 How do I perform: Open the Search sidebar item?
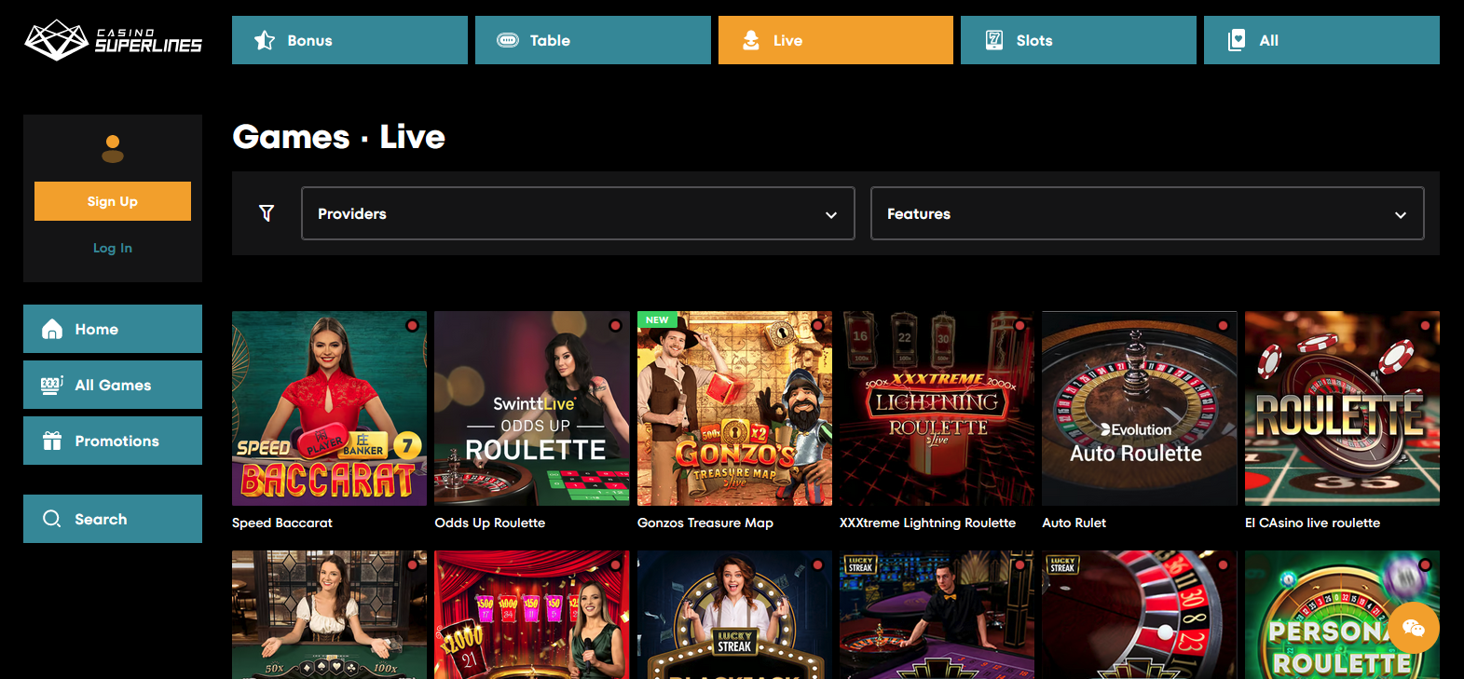pyautogui.click(x=113, y=519)
